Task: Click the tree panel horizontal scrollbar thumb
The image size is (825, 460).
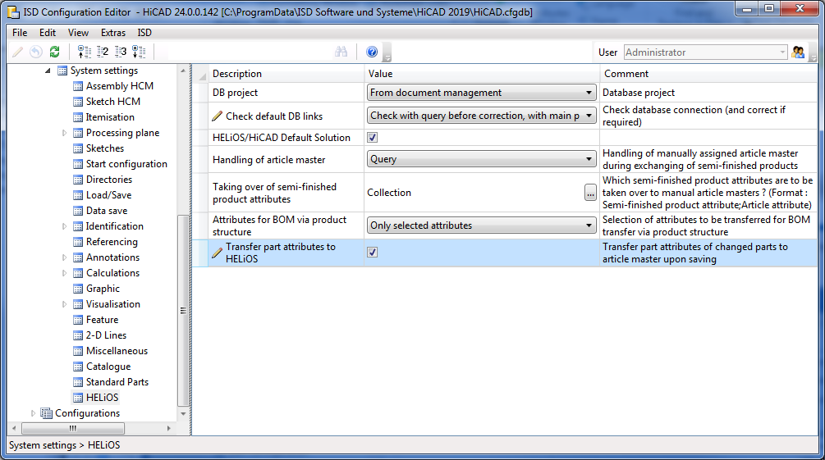Action: coord(72,429)
